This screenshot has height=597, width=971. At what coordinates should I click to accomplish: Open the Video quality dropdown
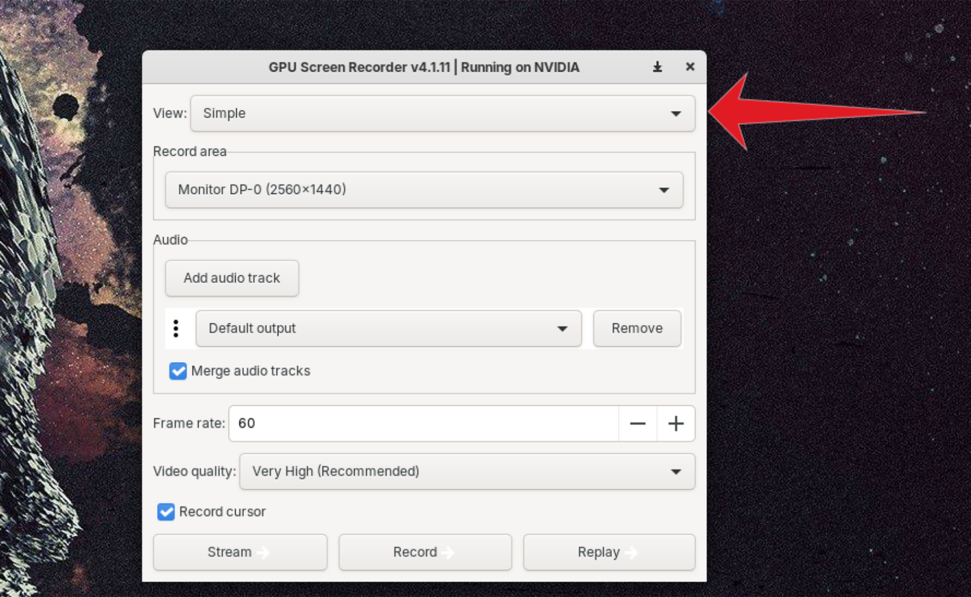tap(467, 471)
